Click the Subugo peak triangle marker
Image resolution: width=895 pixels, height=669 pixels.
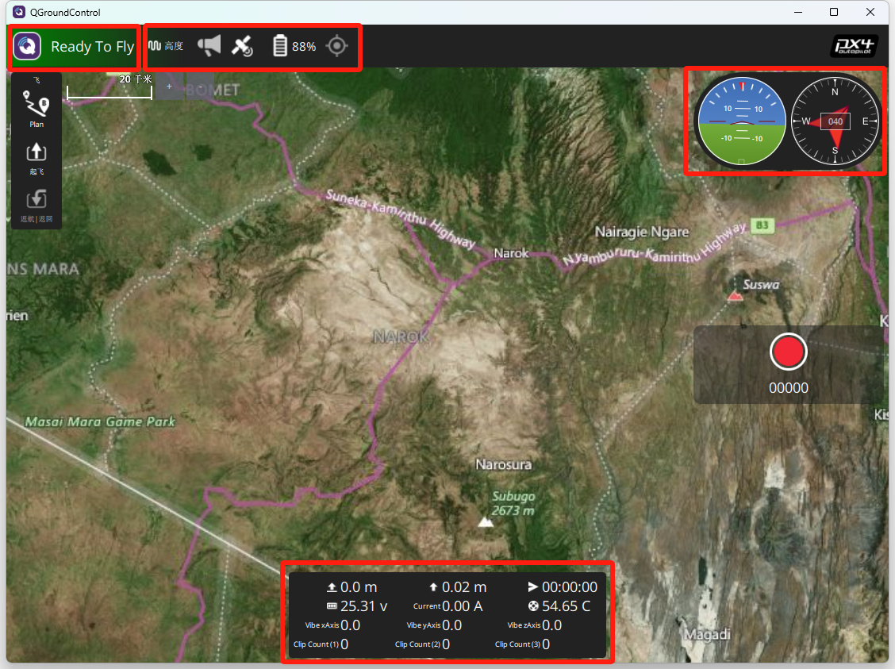pyautogui.click(x=485, y=522)
